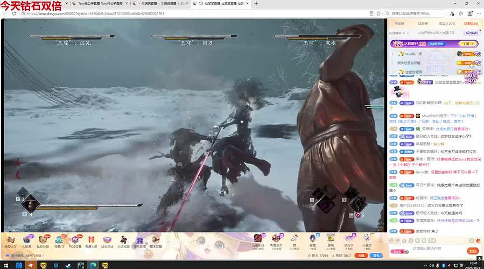Open a new browser tab with the plus button

click(256, 3)
